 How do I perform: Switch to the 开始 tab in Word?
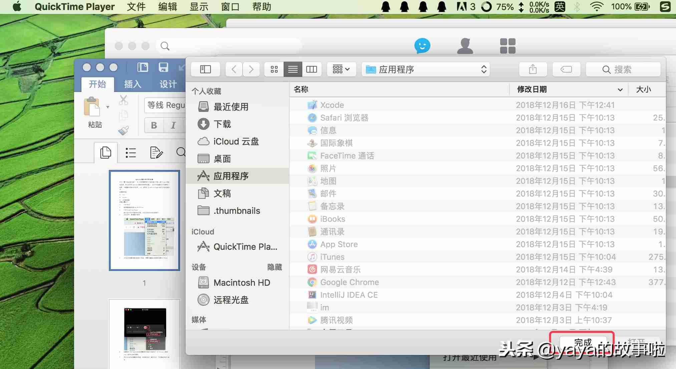coord(97,84)
